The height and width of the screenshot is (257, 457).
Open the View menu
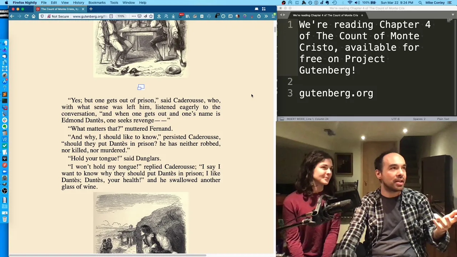(65, 2)
